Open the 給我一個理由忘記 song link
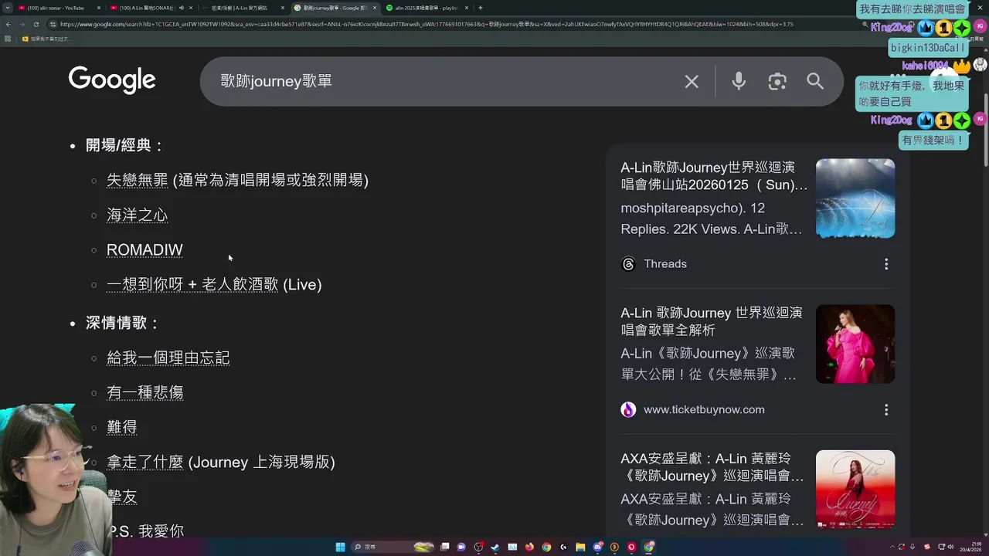Image resolution: width=989 pixels, height=556 pixels. coord(168,358)
